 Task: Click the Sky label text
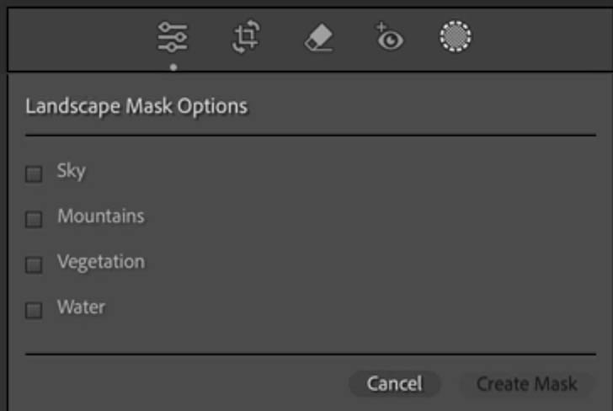point(71,171)
